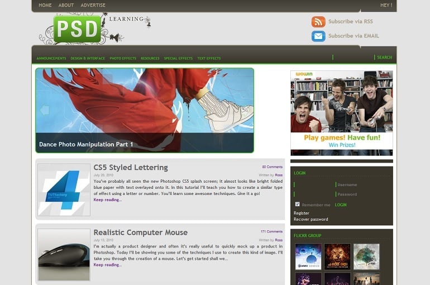Click the green LOGIN submit button
This screenshot has width=430, height=285.
pyautogui.click(x=341, y=205)
